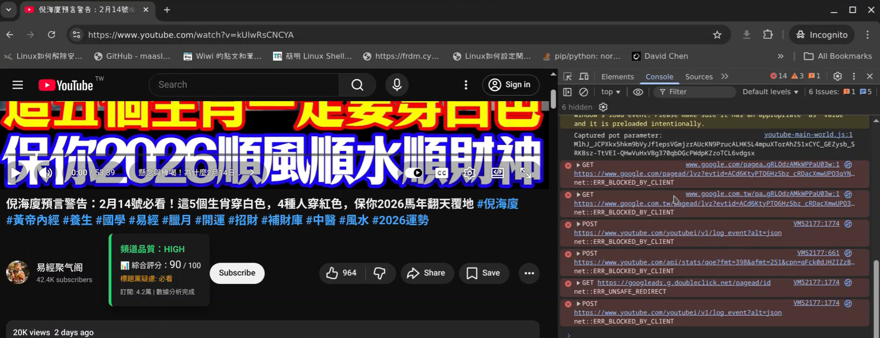
Task: Open the 3 warnings counter
Action: pyautogui.click(x=798, y=76)
